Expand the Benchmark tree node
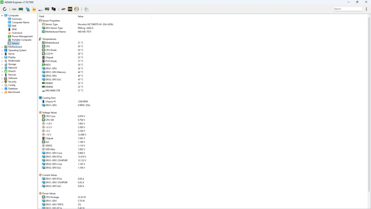 (x=2, y=92)
